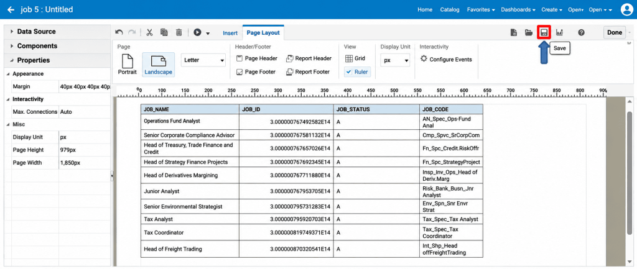Click the 3.000000870320541E14 ID cell

pyautogui.click(x=286, y=249)
